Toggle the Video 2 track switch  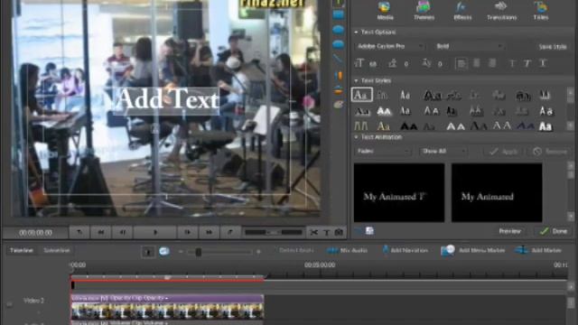tap(9, 304)
